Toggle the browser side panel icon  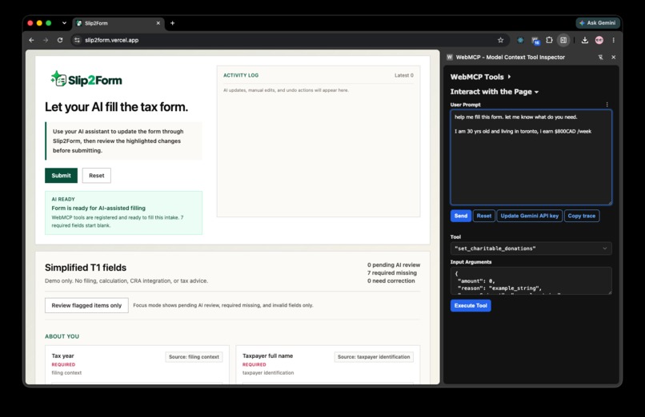tap(563, 40)
